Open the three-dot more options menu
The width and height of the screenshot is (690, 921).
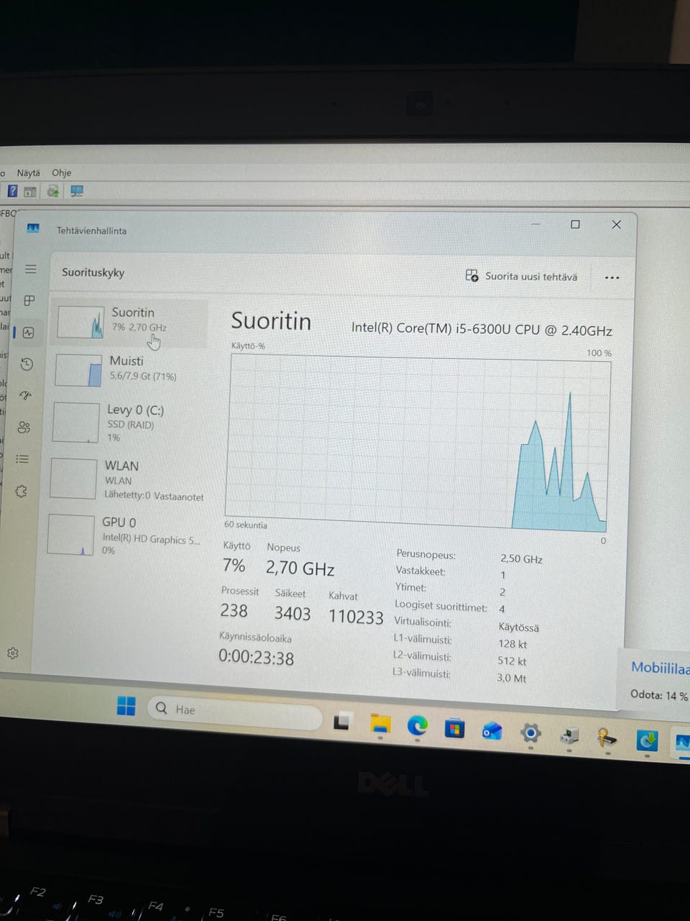coord(612,278)
